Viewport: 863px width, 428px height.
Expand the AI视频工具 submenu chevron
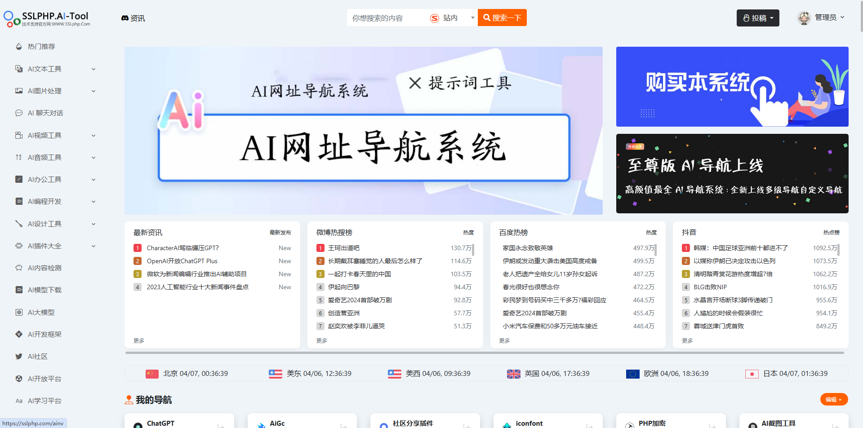click(93, 136)
